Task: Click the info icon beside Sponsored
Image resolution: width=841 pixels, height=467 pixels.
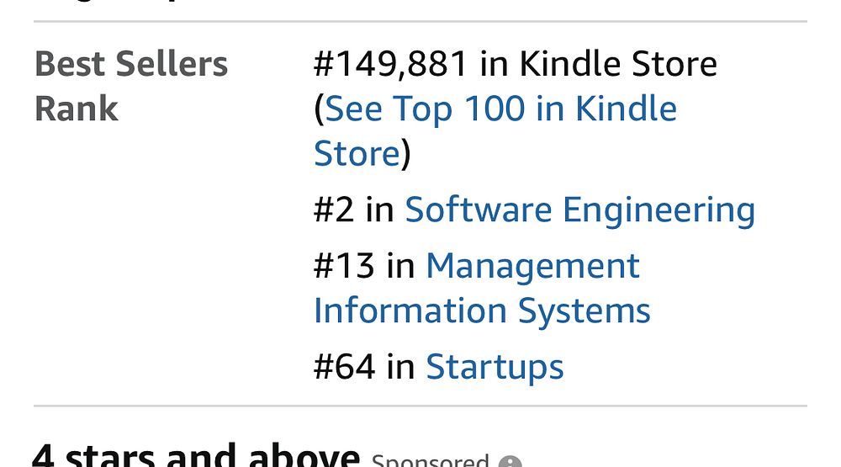Action: (510, 462)
